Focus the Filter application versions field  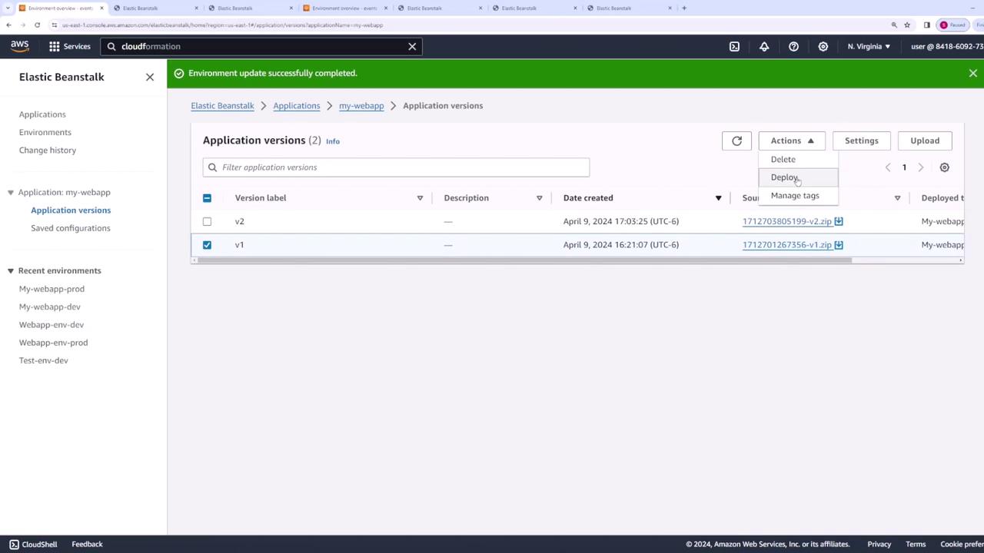[396, 167]
